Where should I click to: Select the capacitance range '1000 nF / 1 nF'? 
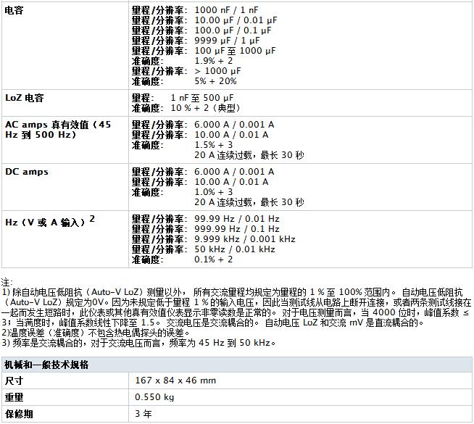226,10
